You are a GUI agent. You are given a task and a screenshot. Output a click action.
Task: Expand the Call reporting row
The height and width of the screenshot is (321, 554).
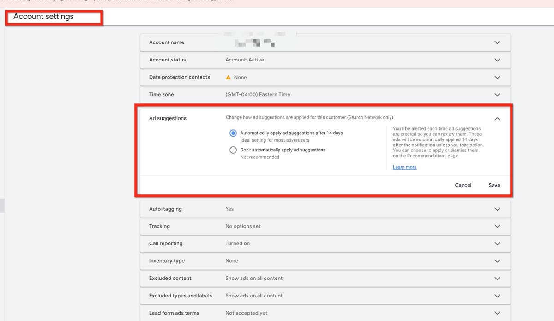click(497, 244)
